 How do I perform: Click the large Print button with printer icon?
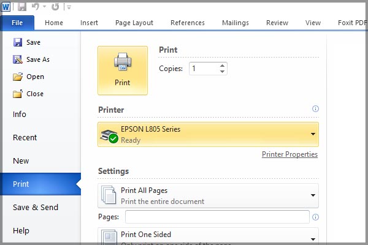tap(123, 70)
